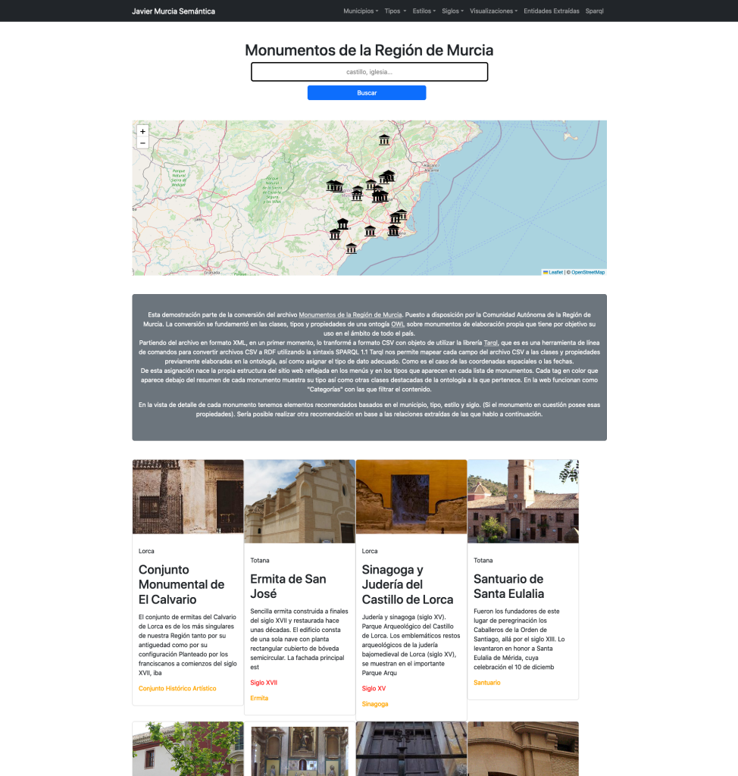738x776 pixels.
Task: Open the Visualizaciones dropdown
Action: tap(493, 11)
